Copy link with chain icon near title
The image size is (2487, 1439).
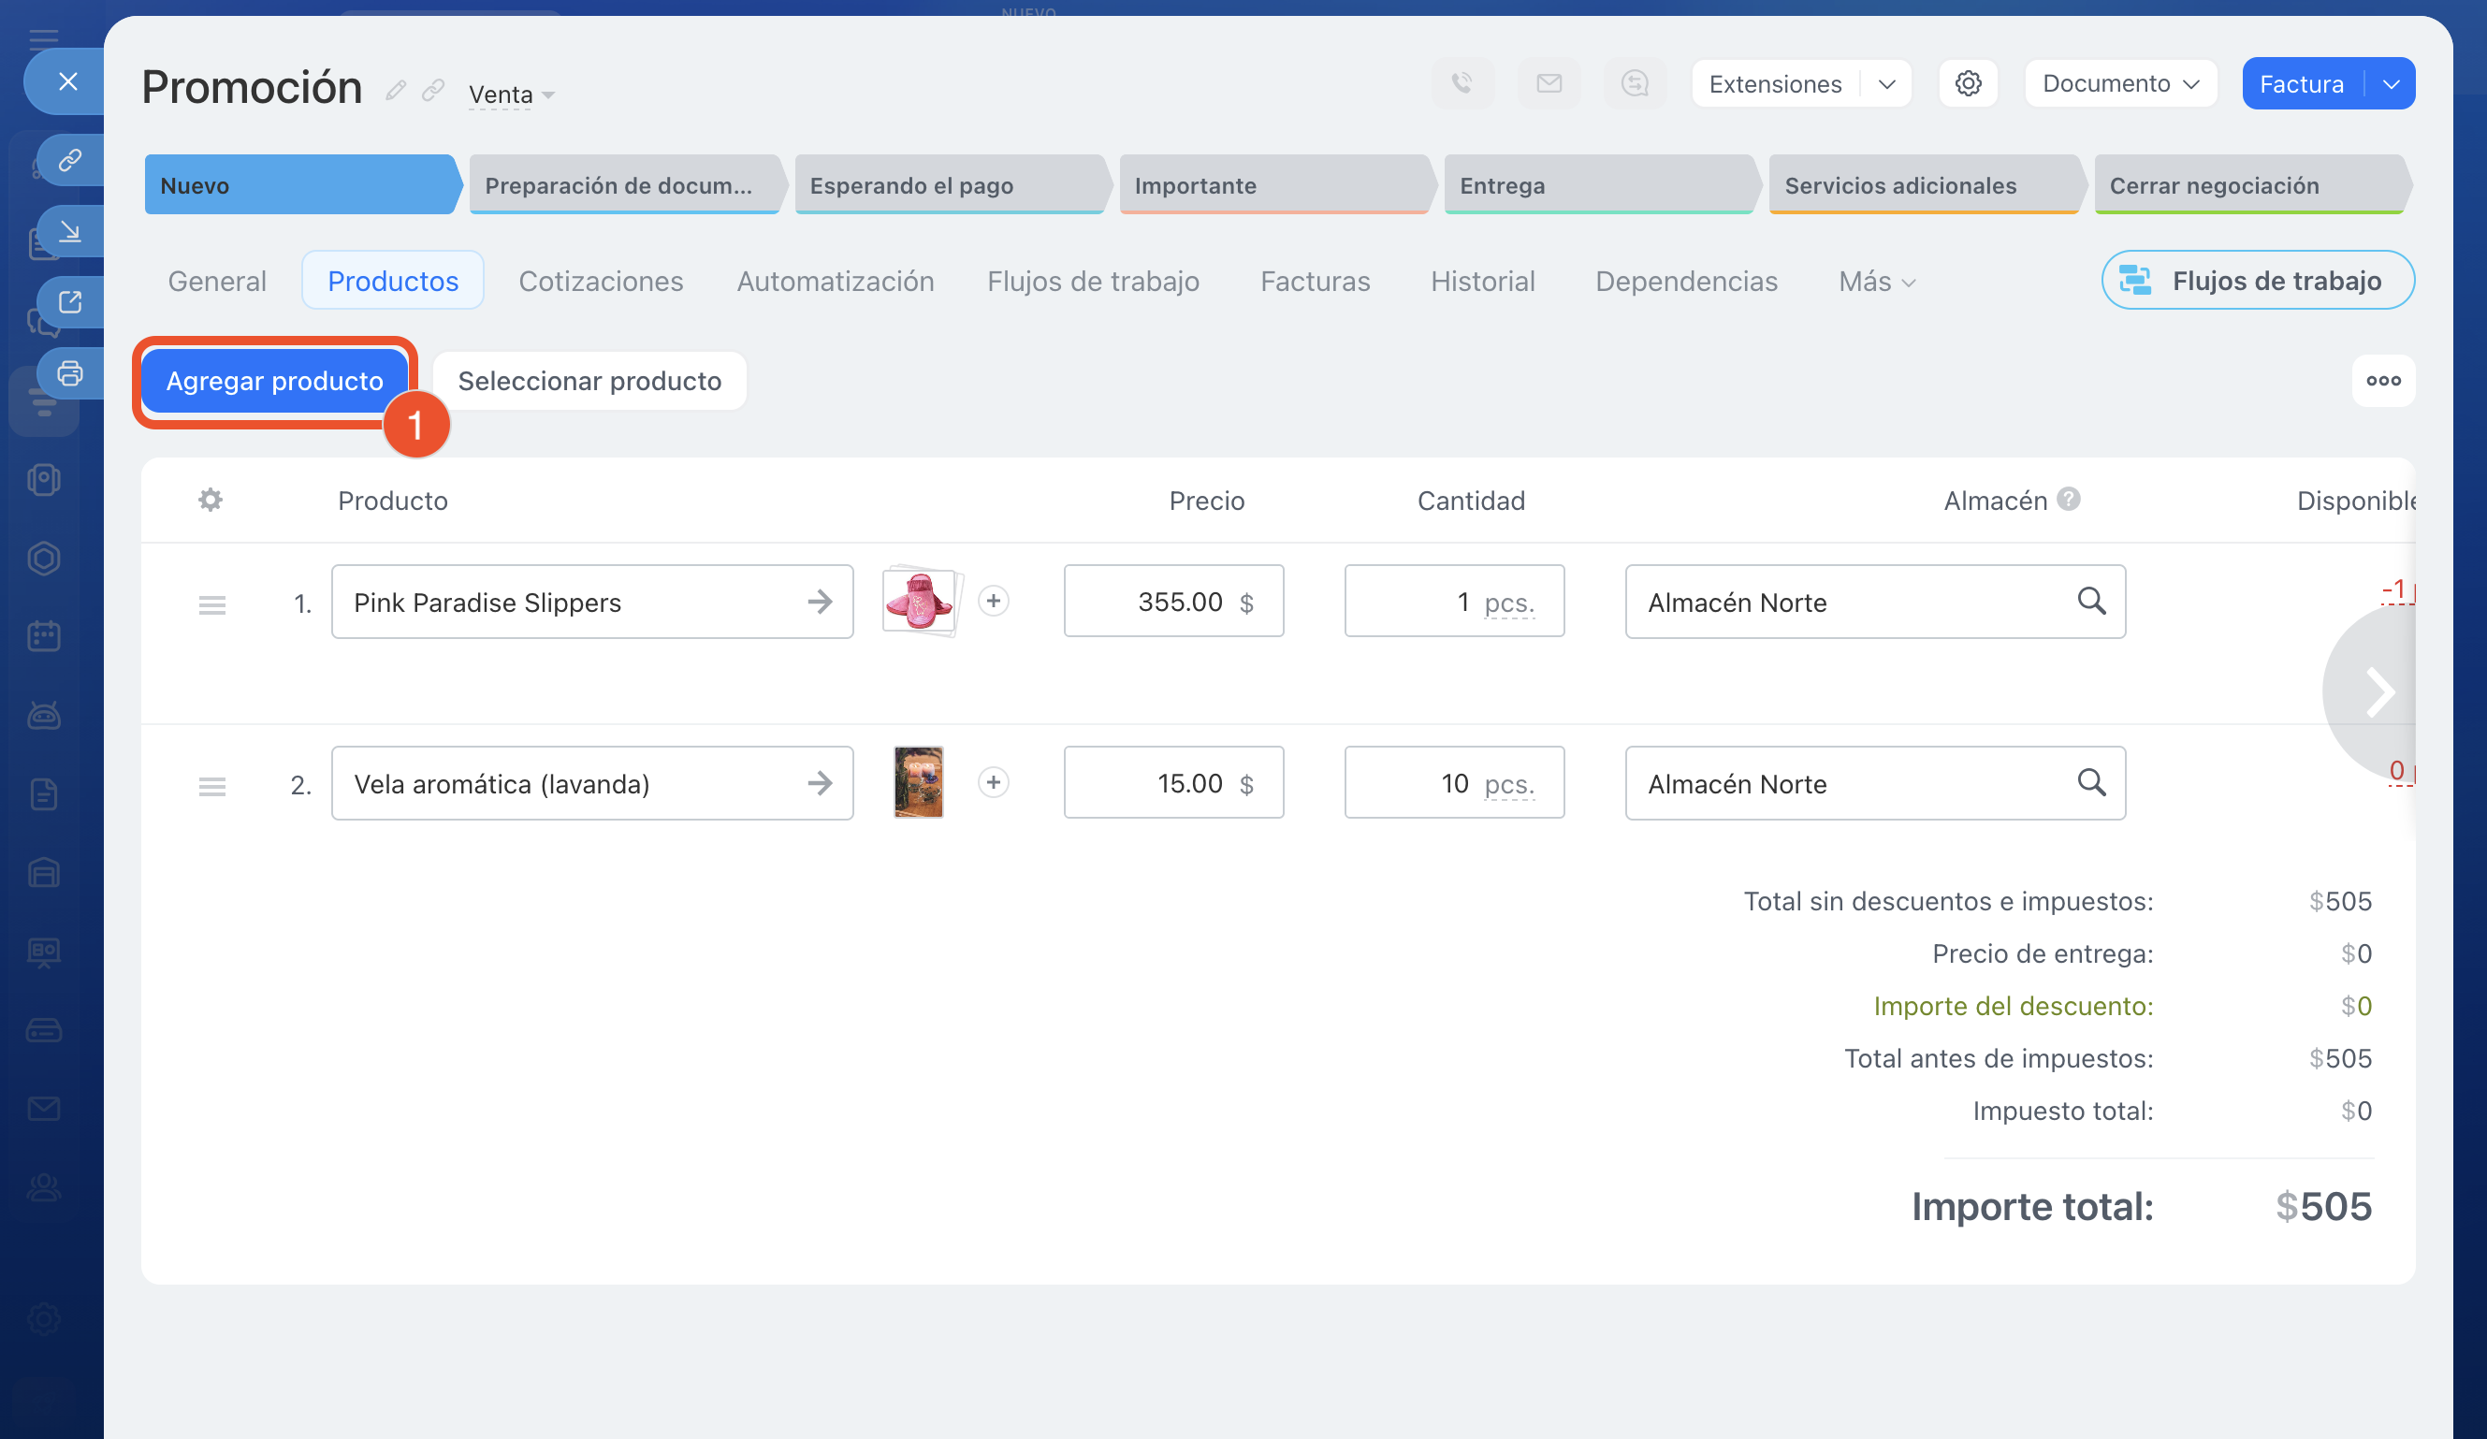click(x=433, y=91)
